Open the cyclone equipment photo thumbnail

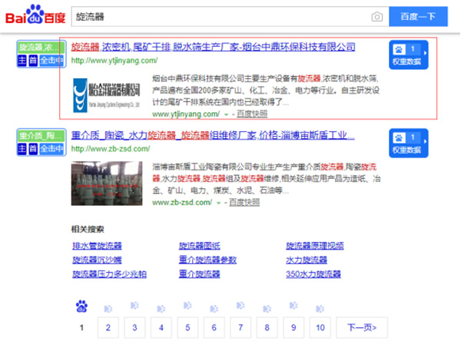point(107,184)
